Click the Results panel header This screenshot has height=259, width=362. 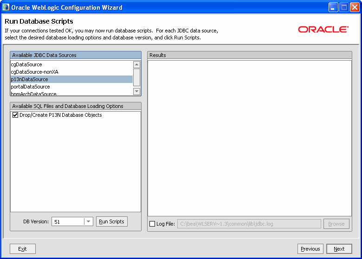point(250,55)
